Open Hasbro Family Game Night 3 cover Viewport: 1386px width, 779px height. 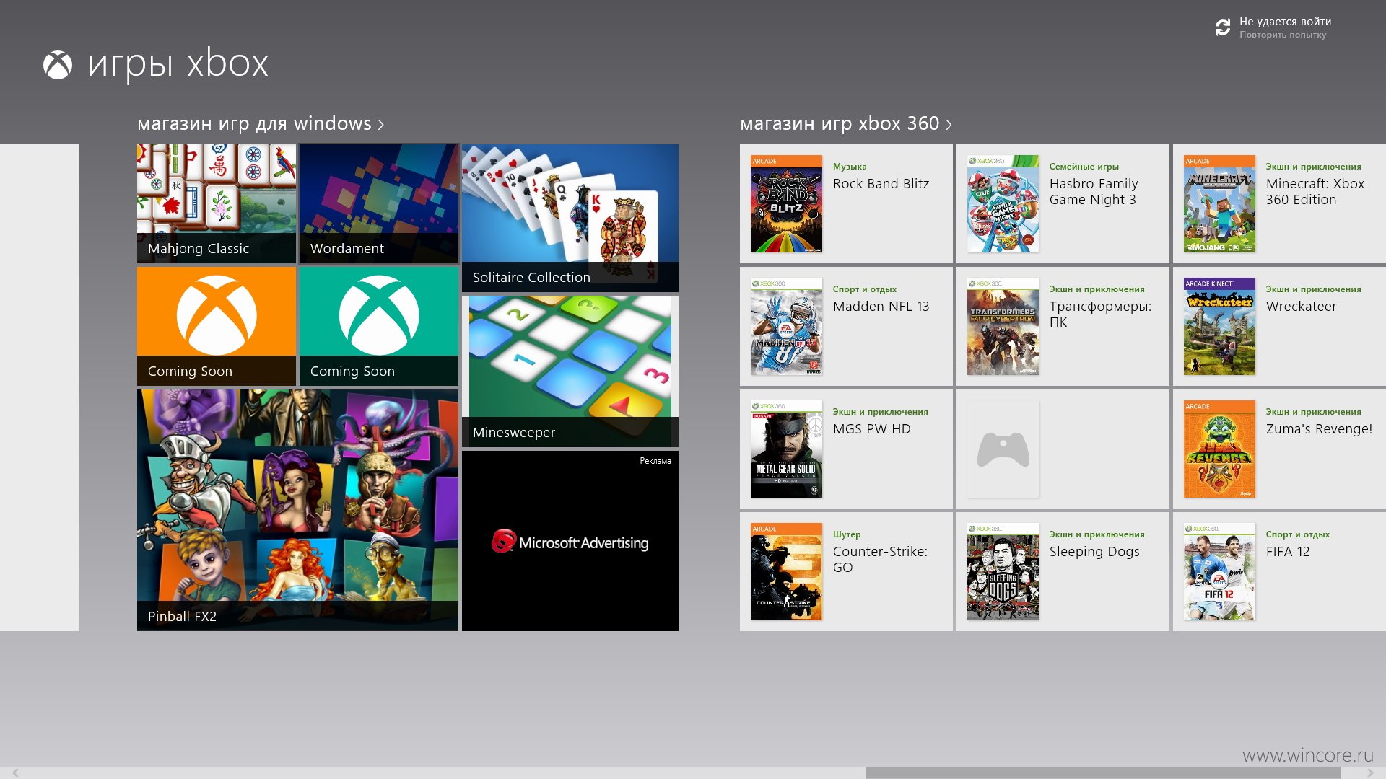point(1003,204)
